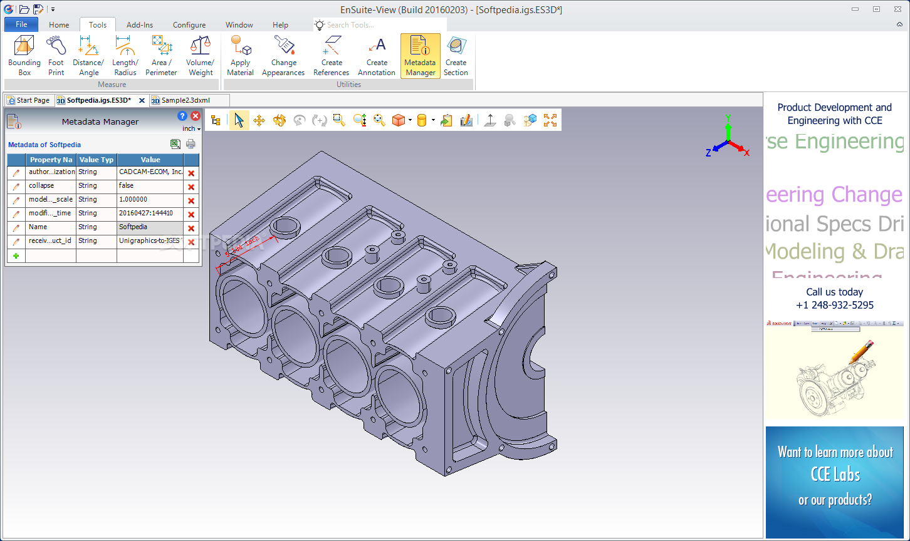This screenshot has height=541, width=910.
Task: Click the Property Name column header
Action: 51,160
